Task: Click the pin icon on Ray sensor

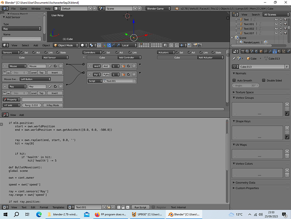Action: click(x=50, y=87)
